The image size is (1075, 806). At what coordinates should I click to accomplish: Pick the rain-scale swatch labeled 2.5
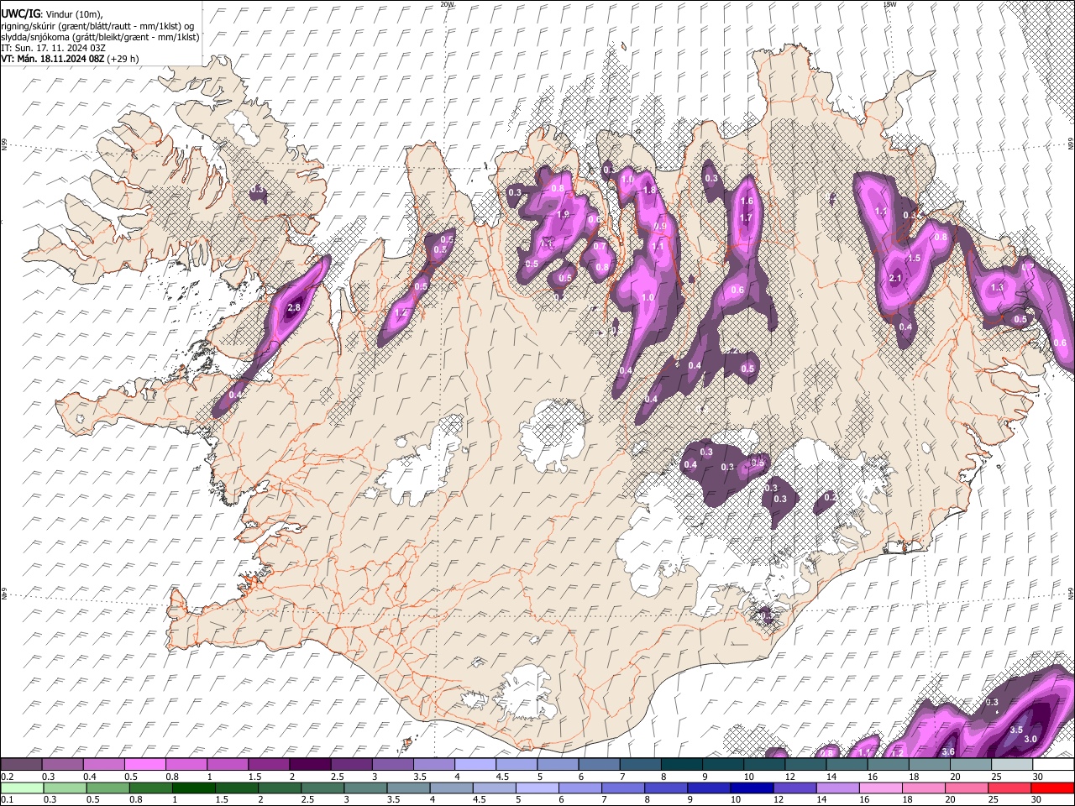tap(322, 788)
